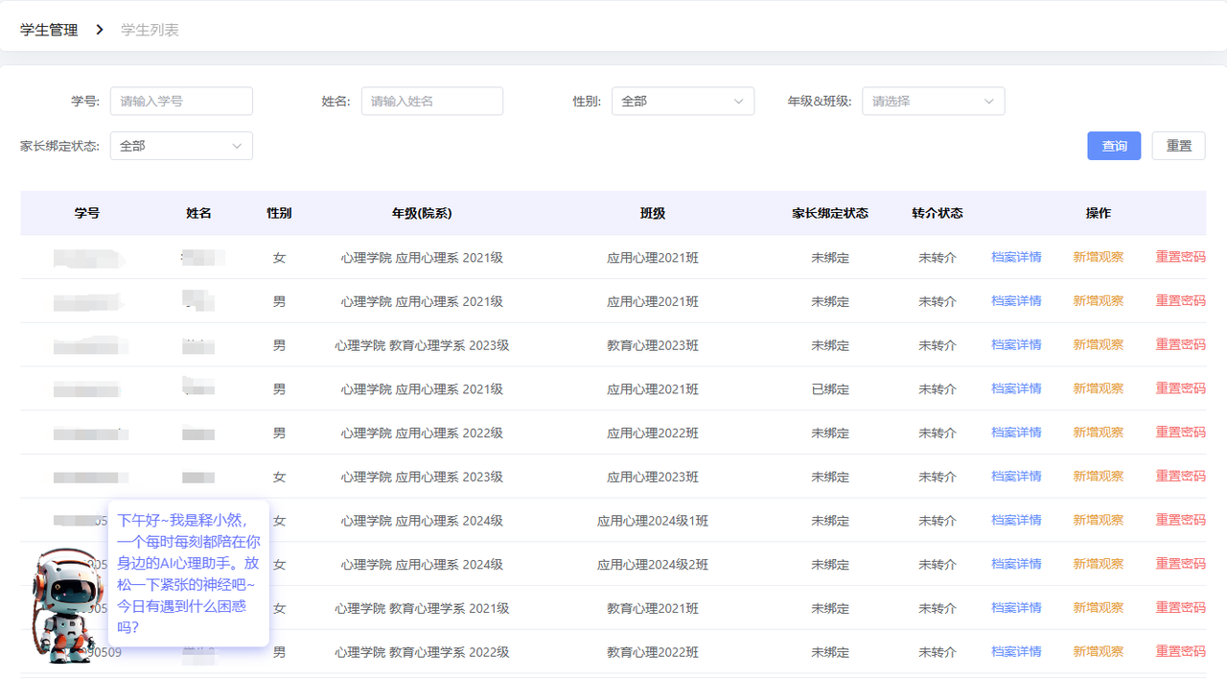Go to 学生管理 in the breadcrumb
Screen dimensions: 1227x679
(49, 30)
